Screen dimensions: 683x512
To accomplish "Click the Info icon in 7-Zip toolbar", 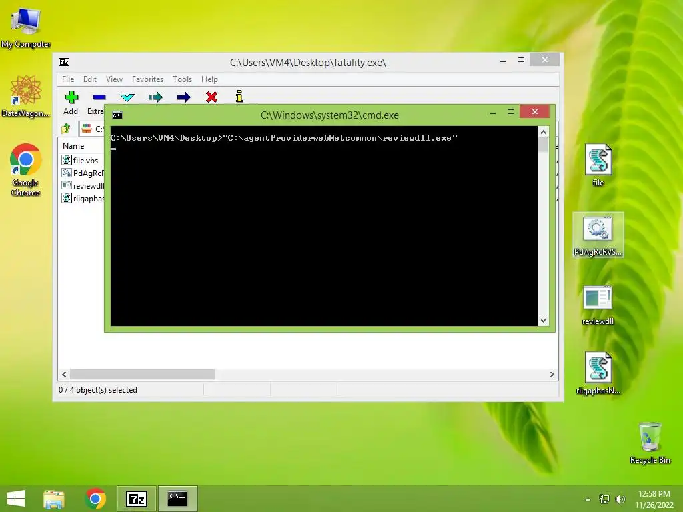I will pyautogui.click(x=239, y=96).
